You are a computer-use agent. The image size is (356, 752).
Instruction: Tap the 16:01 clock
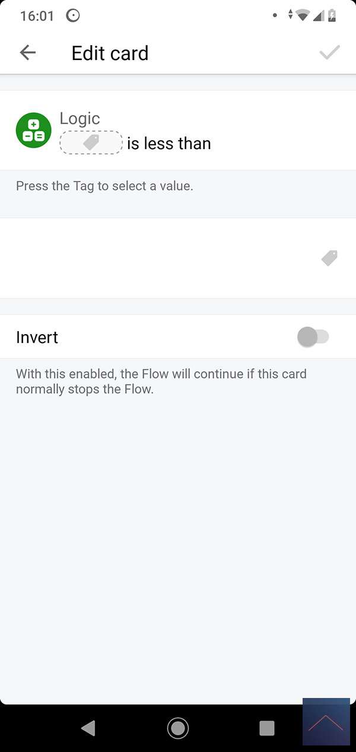coord(37,16)
